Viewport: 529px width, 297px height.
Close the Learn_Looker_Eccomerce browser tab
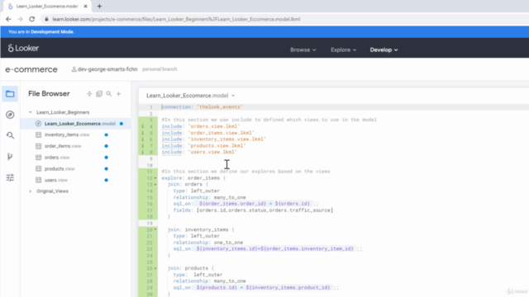(x=85, y=6)
